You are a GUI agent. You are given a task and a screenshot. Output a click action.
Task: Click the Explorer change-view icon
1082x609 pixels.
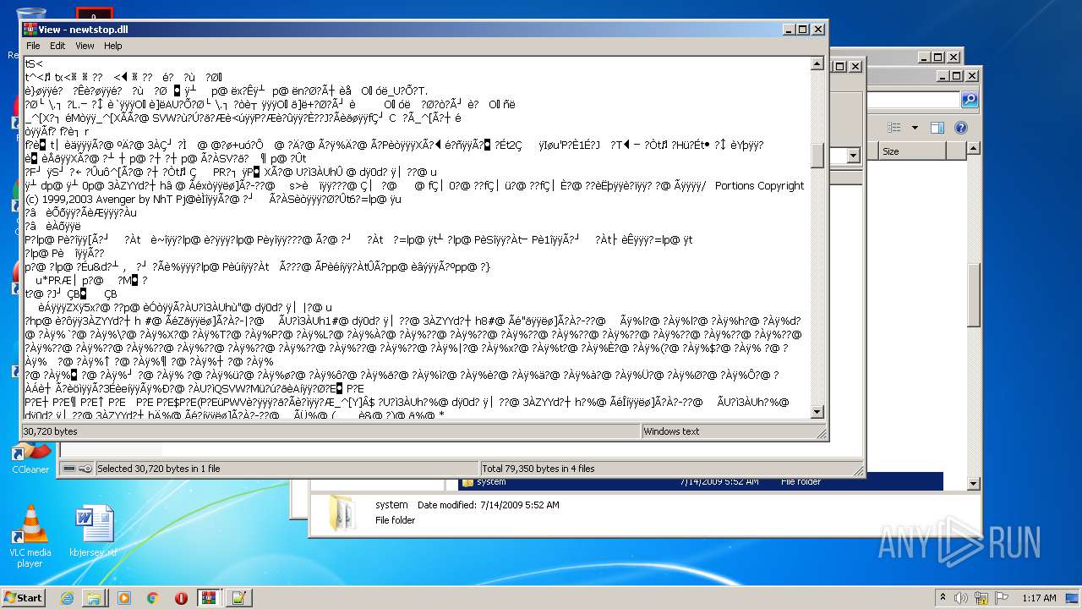pyautogui.click(x=894, y=128)
